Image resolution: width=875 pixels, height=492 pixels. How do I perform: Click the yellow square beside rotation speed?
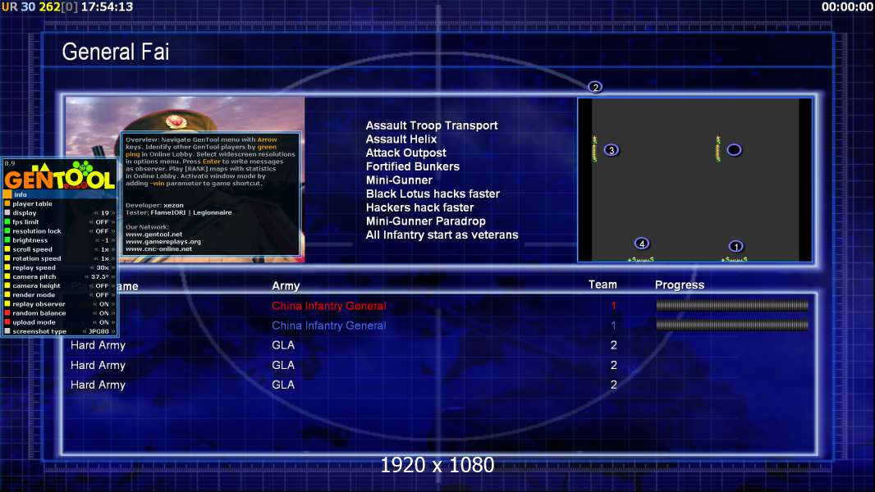(7, 258)
